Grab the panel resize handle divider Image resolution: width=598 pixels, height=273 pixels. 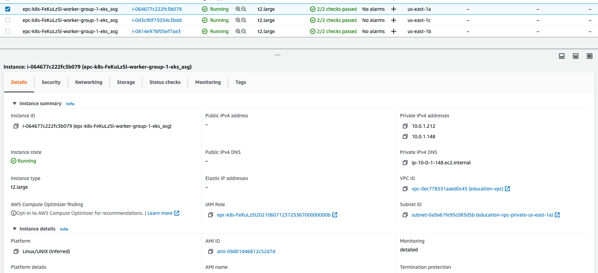tap(278, 55)
